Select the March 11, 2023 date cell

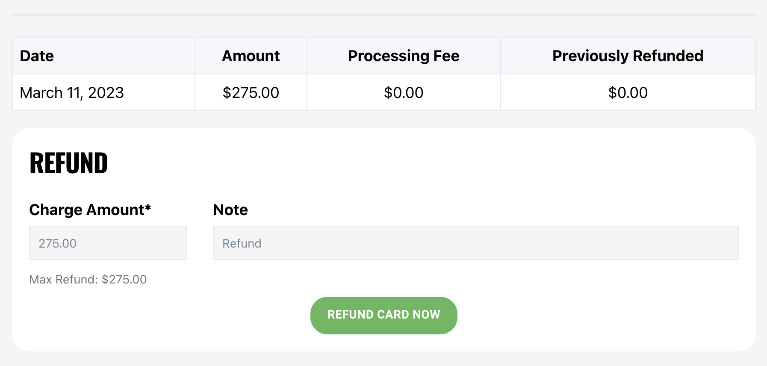pyautogui.click(x=72, y=93)
